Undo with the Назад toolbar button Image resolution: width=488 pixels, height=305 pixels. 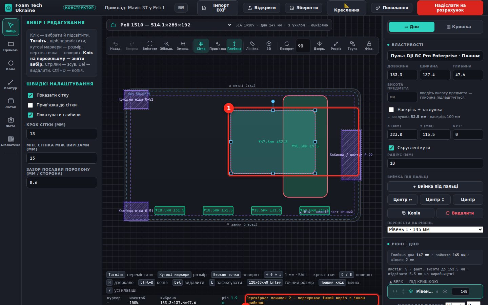tap(115, 46)
